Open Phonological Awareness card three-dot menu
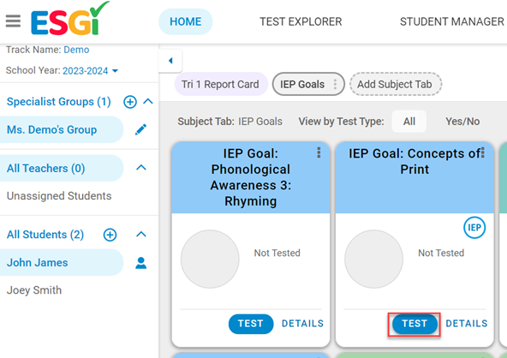 click(319, 152)
